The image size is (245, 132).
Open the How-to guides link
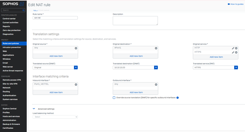(x=235, y=4)
